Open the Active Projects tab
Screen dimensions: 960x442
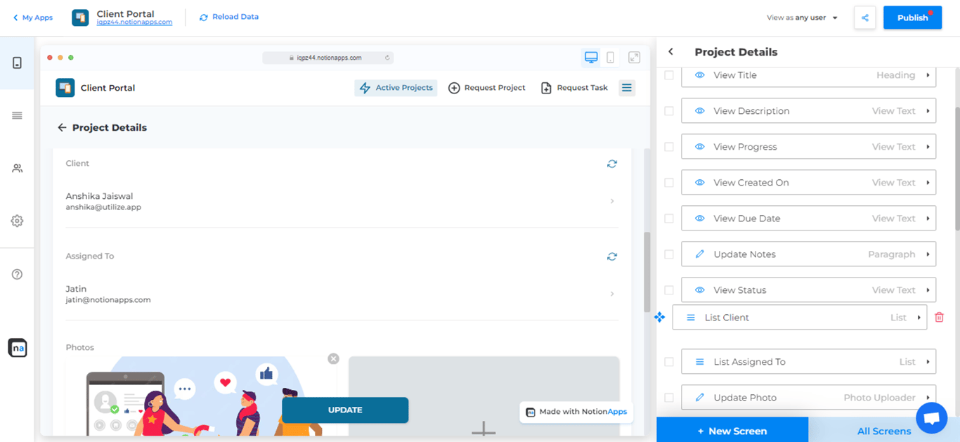coord(396,88)
